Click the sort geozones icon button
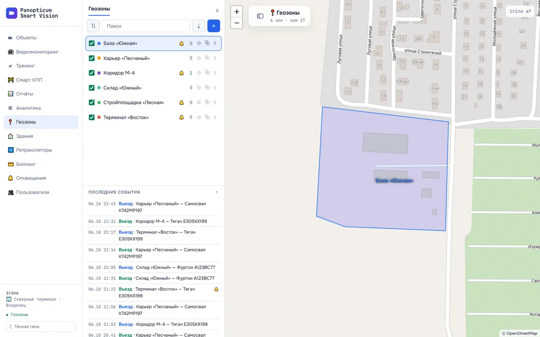The height and width of the screenshot is (337, 540). point(93,26)
